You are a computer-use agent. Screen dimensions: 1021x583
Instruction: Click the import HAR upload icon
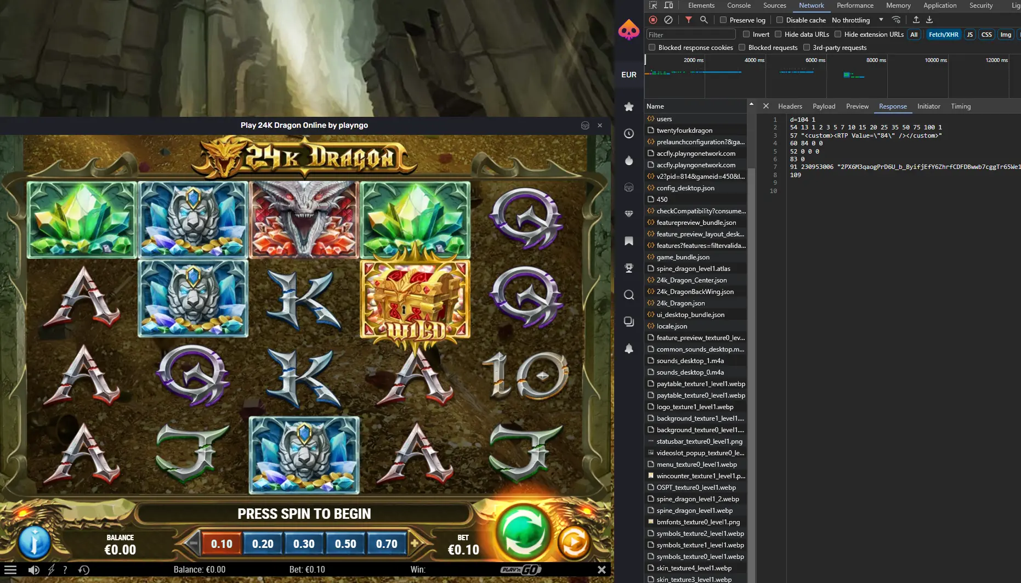(916, 20)
